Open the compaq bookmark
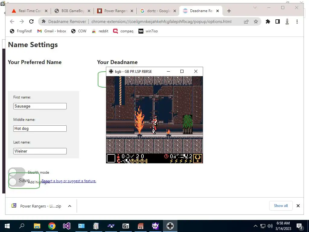 123,31
